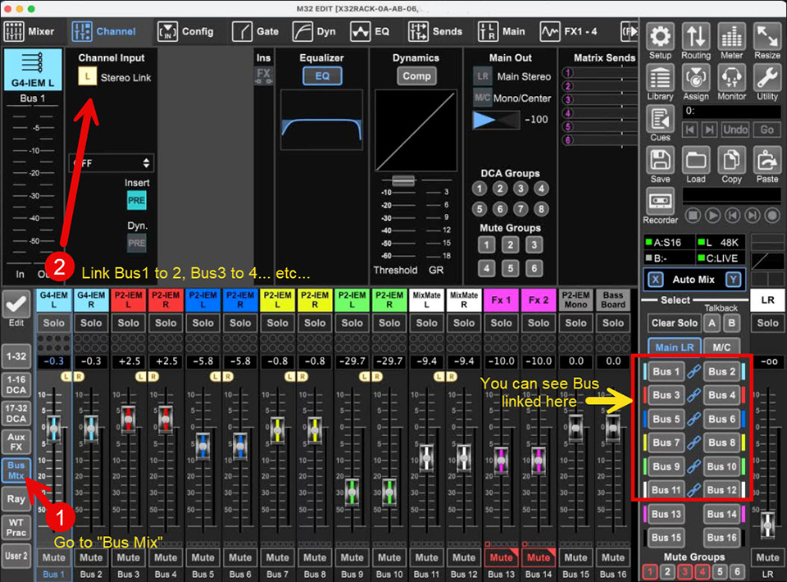Toggle link between Bus 7 and Bus 8
Image resolution: width=787 pixels, height=582 pixels.
click(694, 443)
